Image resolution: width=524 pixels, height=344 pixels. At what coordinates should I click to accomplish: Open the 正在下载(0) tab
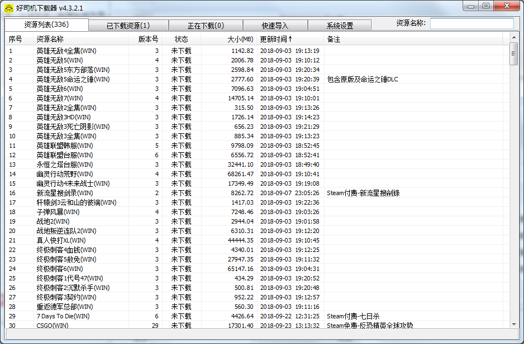[206, 26]
